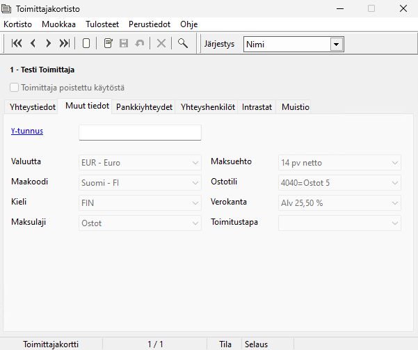Go to the next supplier record
The image size is (418, 350).
pyautogui.click(x=48, y=43)
